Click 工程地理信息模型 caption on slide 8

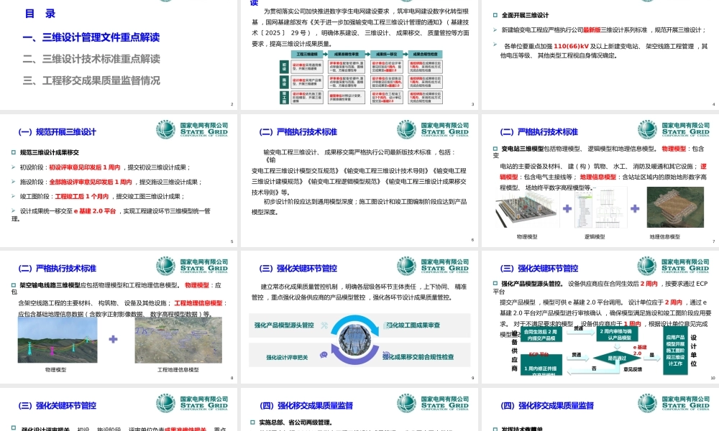point(178,370)
